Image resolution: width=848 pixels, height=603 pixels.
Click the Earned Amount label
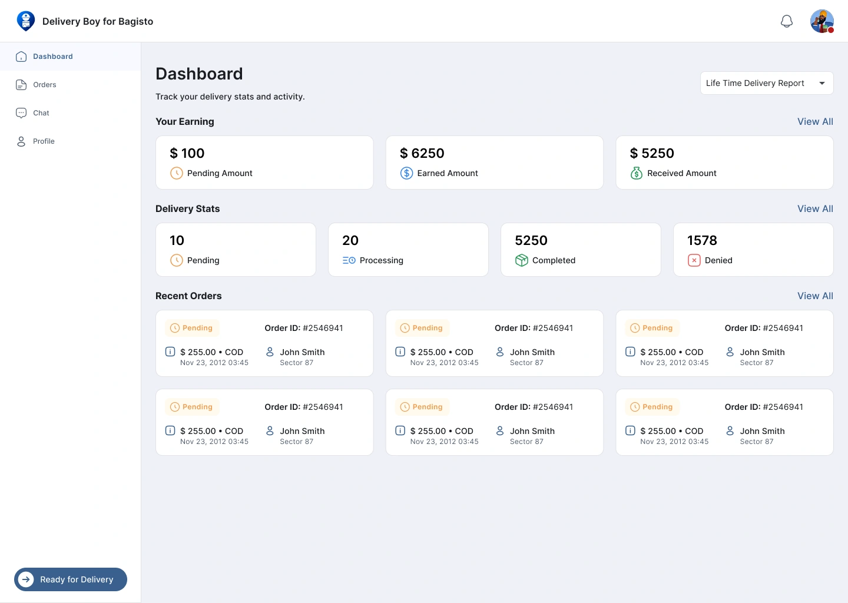(x=448, y=173)
